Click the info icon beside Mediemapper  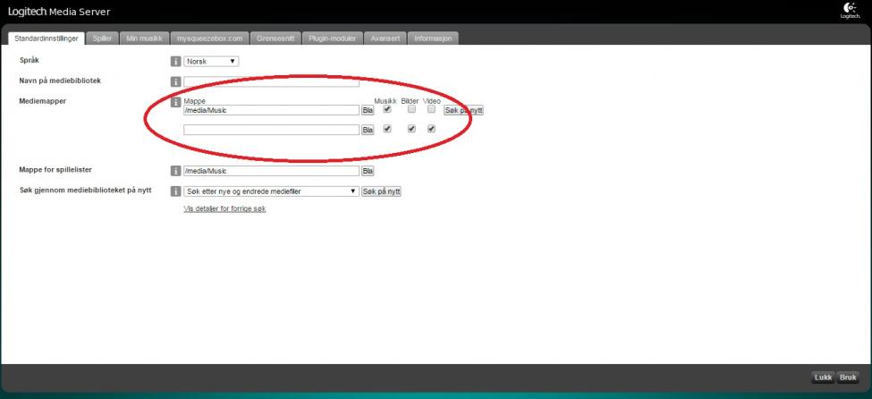175,102
